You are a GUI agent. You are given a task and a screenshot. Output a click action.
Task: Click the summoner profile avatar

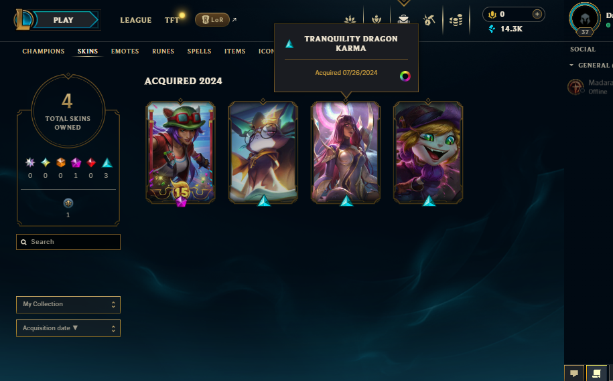(x=585, y=19)
